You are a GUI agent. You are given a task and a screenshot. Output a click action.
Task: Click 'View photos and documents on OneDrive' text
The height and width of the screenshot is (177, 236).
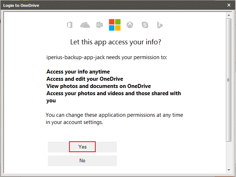coord(99,86)
